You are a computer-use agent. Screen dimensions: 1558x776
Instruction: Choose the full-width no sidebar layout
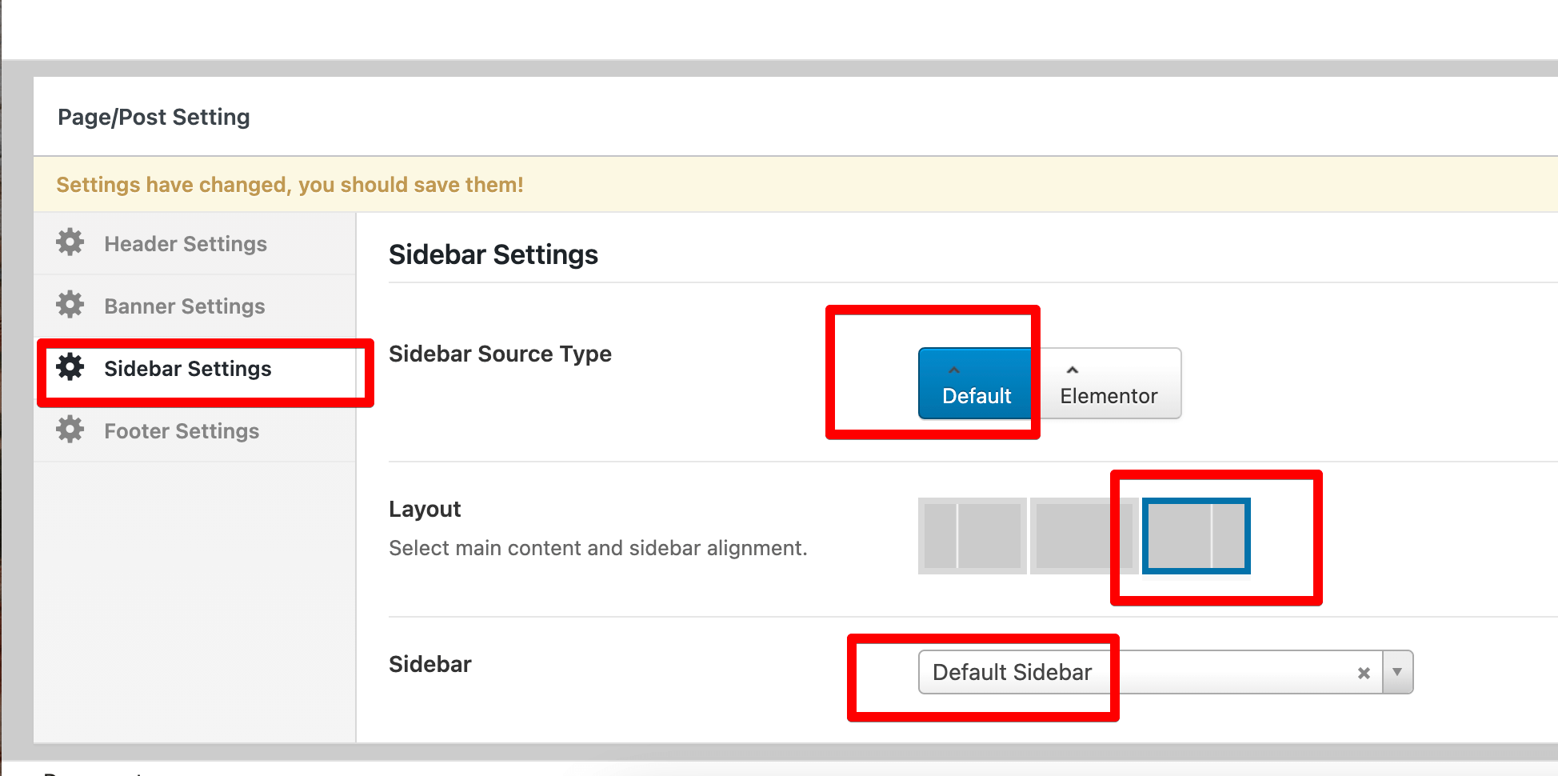(x=1084, y=536)
